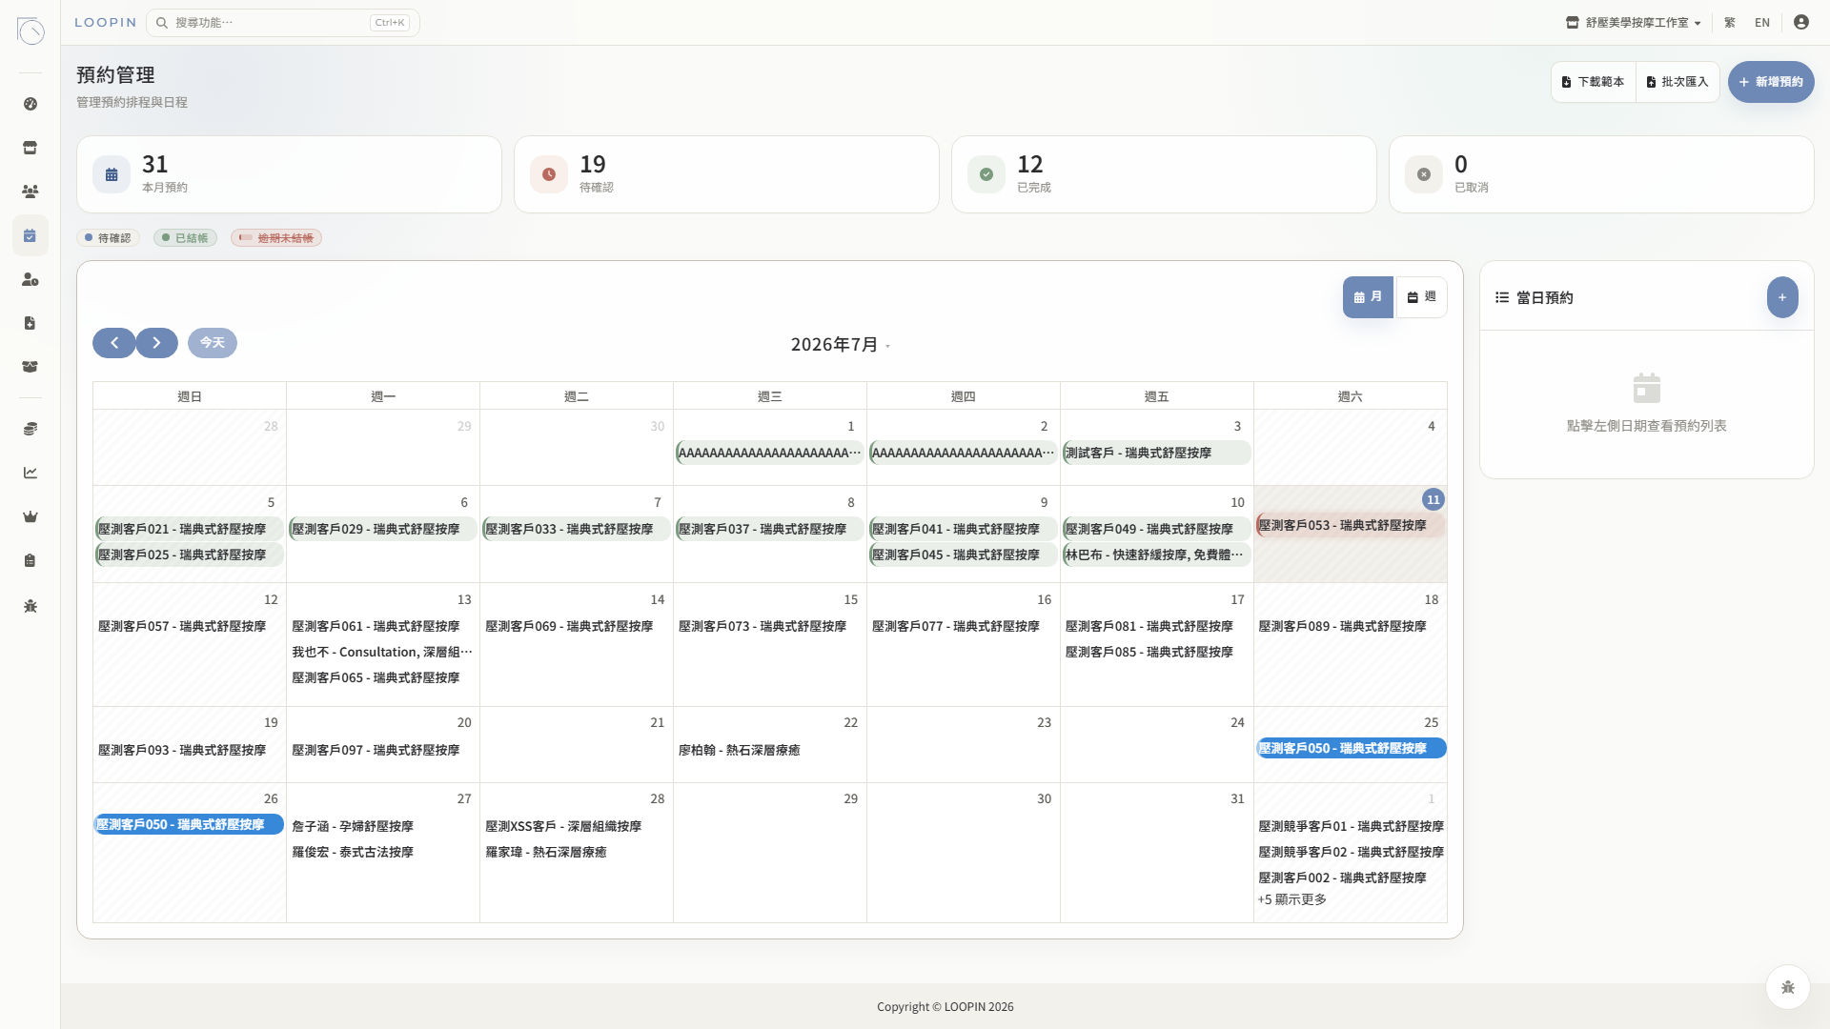Open the line chart reports icon in sidebar
Viewport: 1830px width, 1029px height.
(30, 473)
